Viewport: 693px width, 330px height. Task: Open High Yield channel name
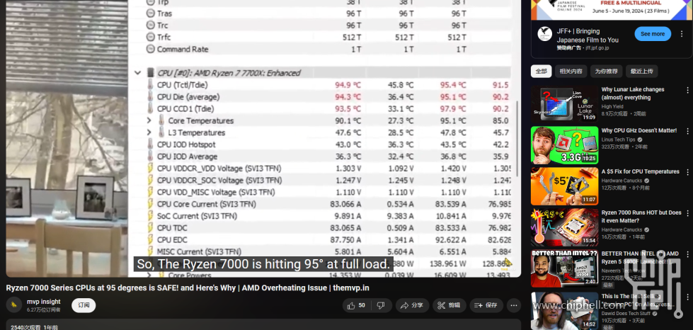612,107
